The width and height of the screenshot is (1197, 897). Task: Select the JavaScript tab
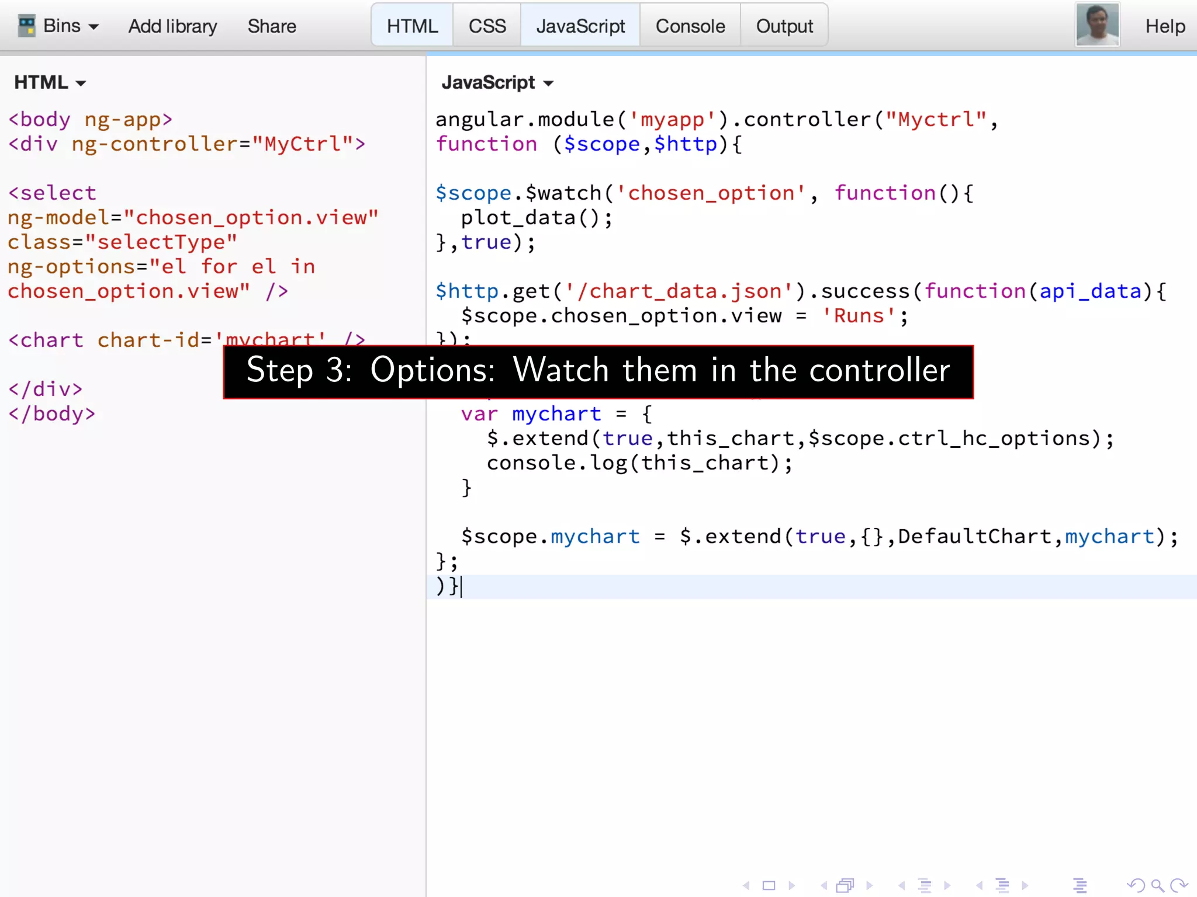[580, 26]
